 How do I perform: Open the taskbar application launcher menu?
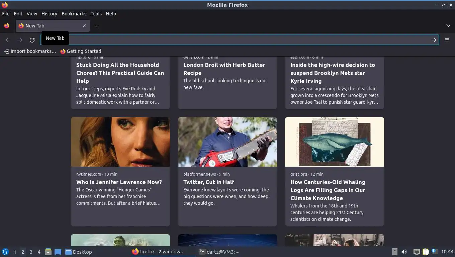(x=5, y=252)
